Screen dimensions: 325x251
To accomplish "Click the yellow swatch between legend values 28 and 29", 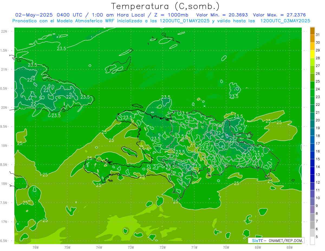I will 312,54.
